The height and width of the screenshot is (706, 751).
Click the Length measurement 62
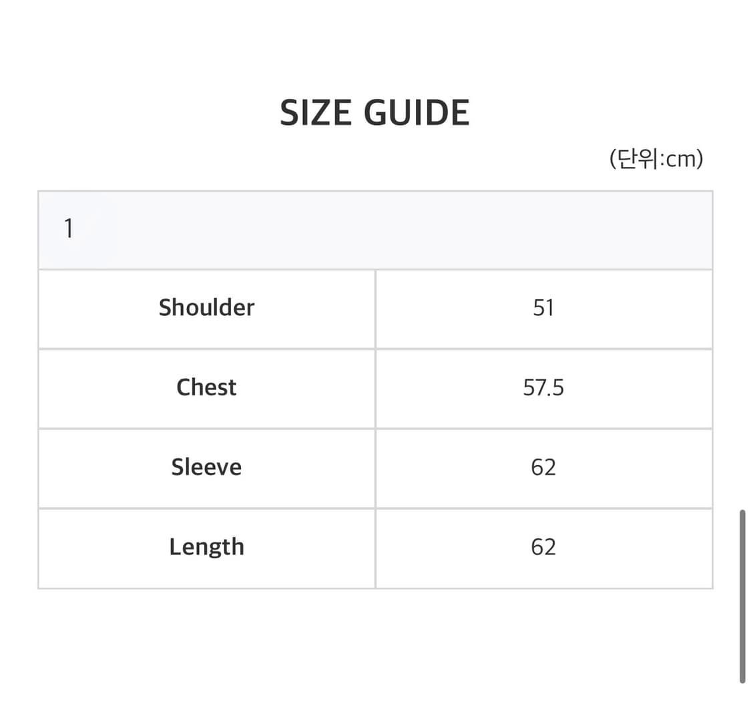coord(543,547)
